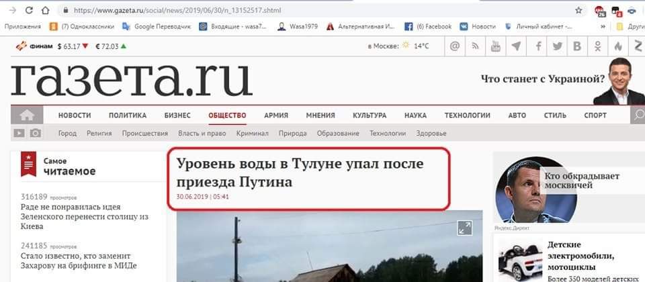The image size is (645, 282).
Task: Open the Google Переводчик bookmark
Action: point(157,26)
